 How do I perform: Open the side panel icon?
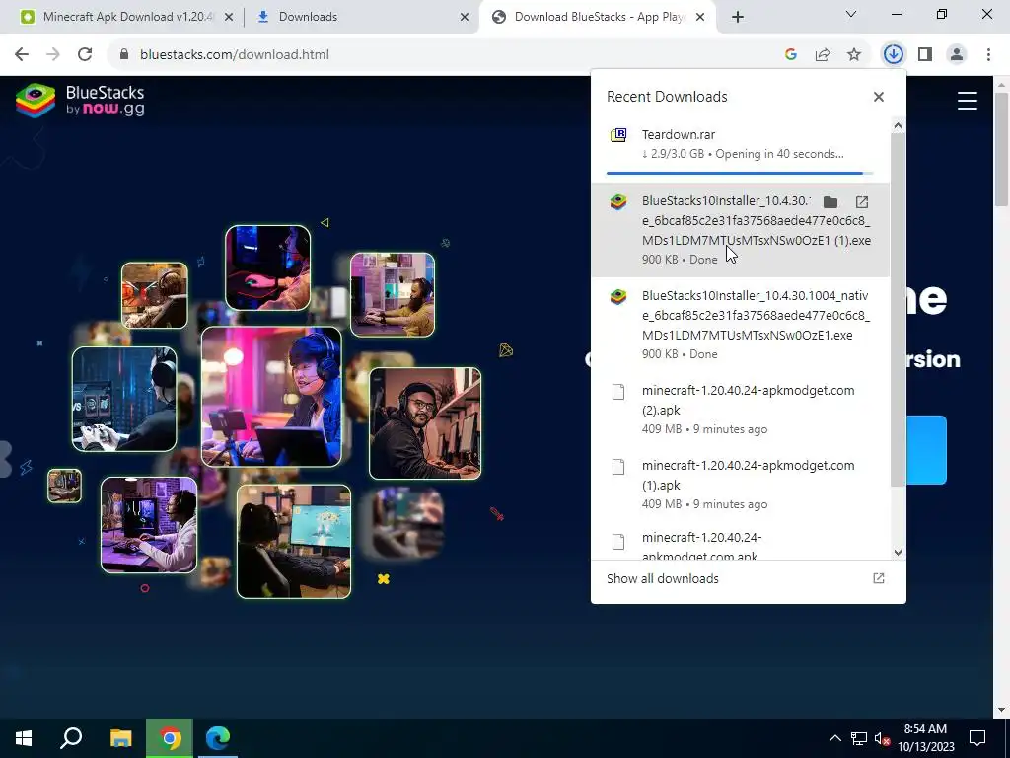pyautogui.click(x=925, y=55)
